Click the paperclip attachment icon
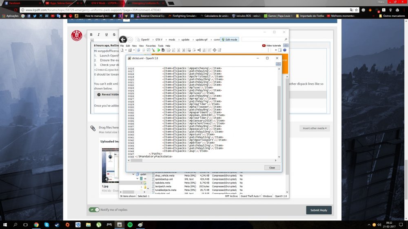Screen dimensions: 408x229 pos(93,129)
